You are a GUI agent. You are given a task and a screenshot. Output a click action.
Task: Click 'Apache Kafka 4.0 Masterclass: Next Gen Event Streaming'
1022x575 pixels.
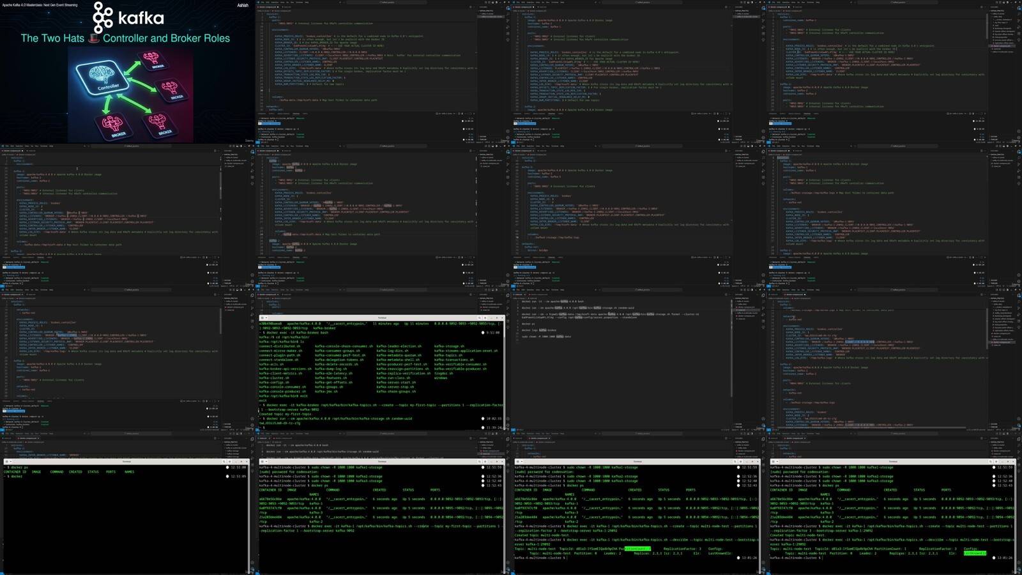click(x=40, y=5)
